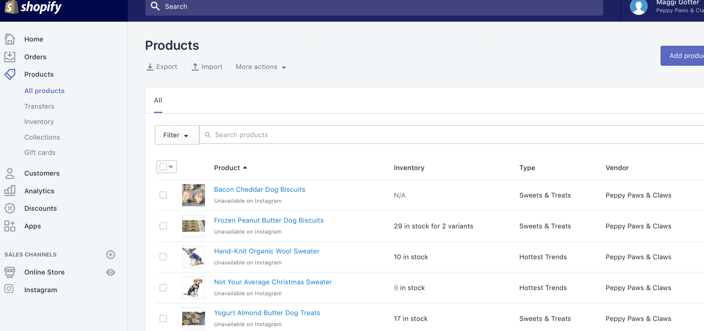Go to Analytics section
Viewport: 704px width, 331px height.
39,191
